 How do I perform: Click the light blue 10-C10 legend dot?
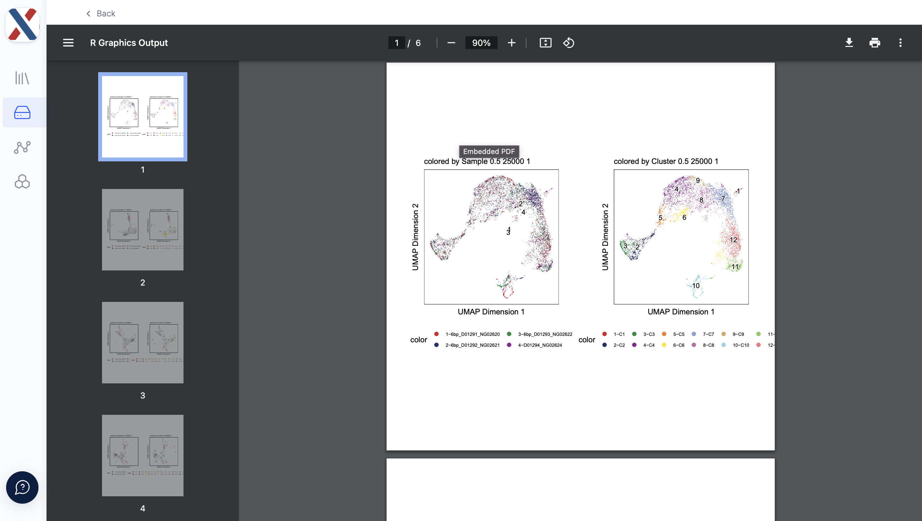point(723,345)
